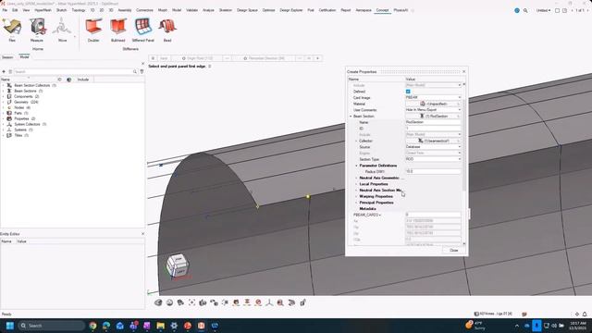Collapse the Parameter Definitions group

356,166
